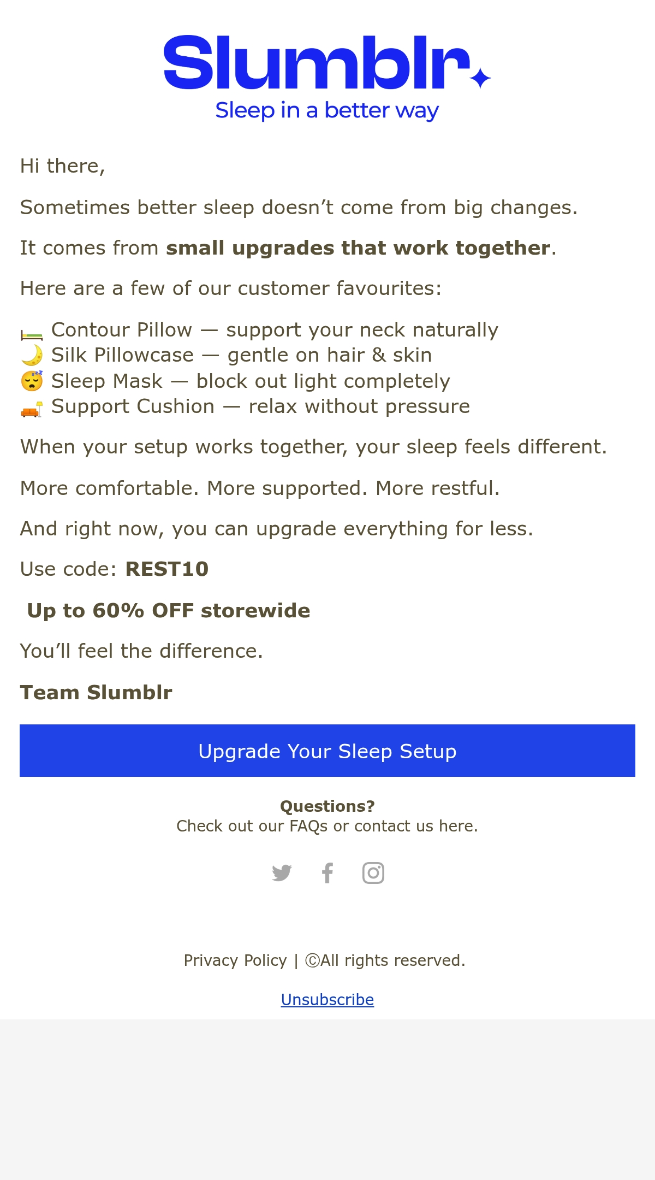655x1180 pixels.
Task: Click the Silk Pillowcase product line
Action: pyautogui.click(x=227, y=355)
